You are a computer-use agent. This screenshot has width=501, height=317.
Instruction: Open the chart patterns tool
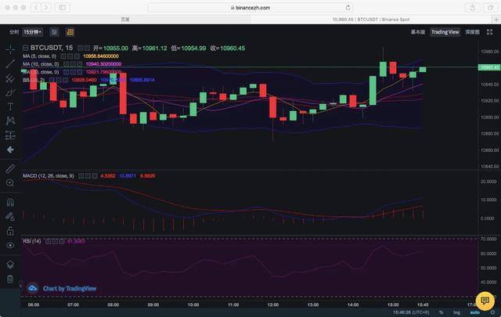pos(10,121)
